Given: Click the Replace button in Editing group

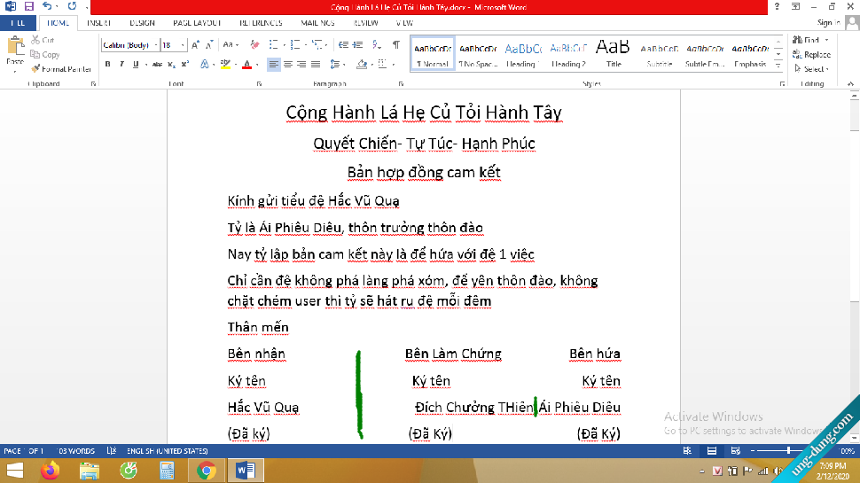Looking at the screenshot, I should (x=812, y=54).
